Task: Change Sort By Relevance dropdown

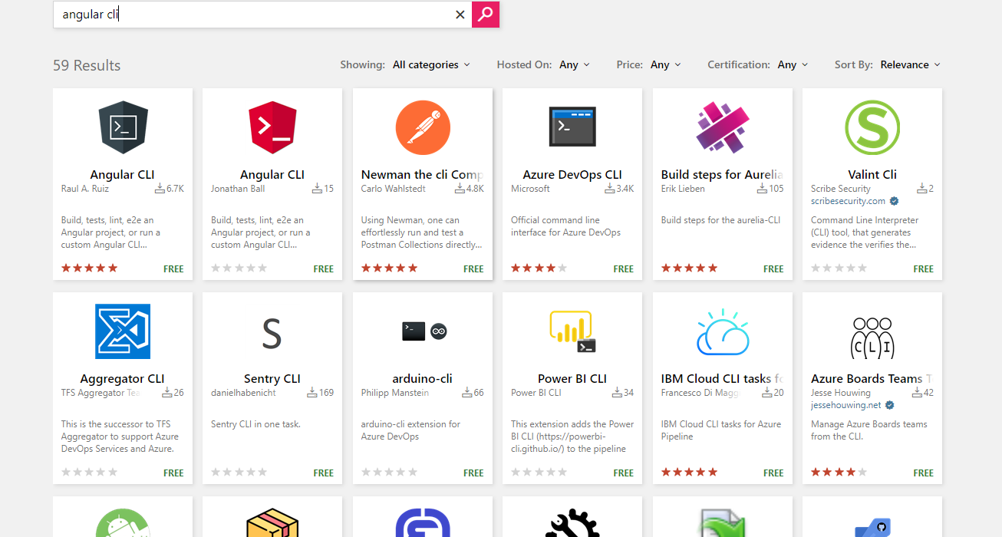Action: [910, 65]
